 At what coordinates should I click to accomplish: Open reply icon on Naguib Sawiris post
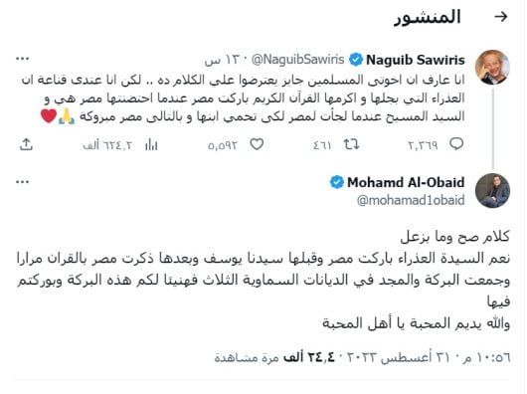pyautogui.click(x=456, y=144)
